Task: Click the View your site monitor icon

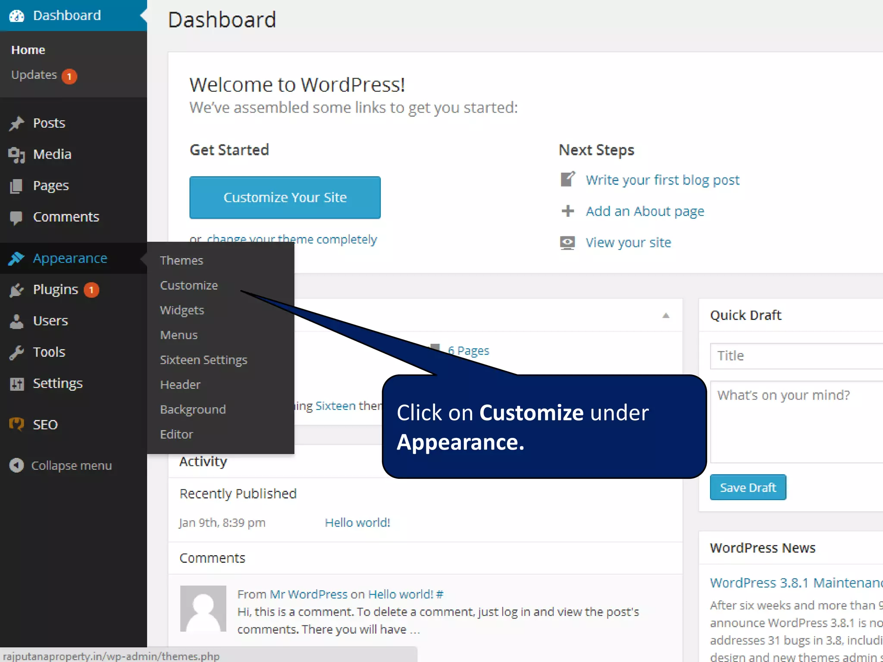Action: coord(567,243)
